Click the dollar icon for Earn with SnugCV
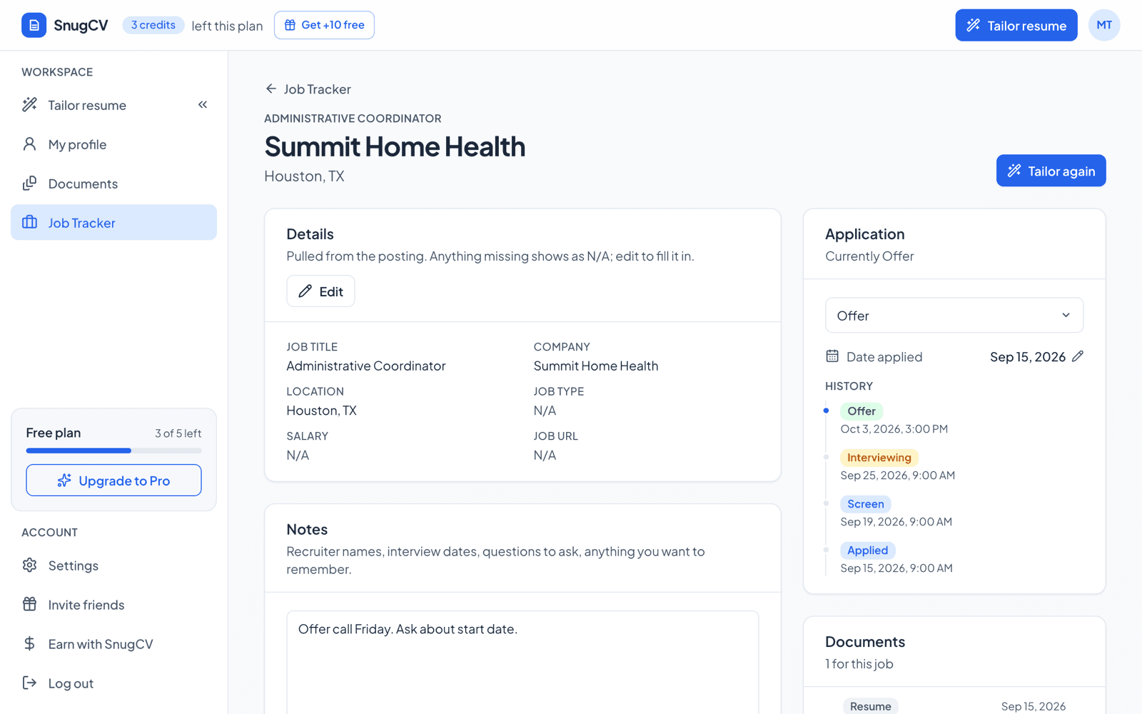The image size is (1142, 714). [x=29, y=644]
